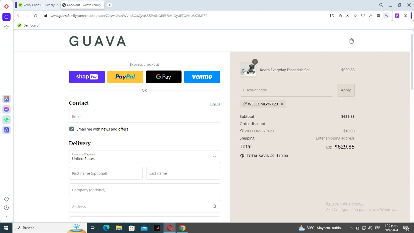
Task: Go back to the previous page
Action: (18, 16)
